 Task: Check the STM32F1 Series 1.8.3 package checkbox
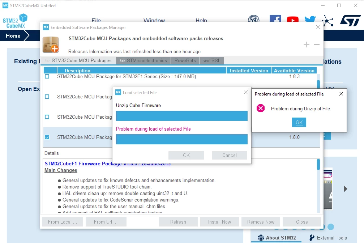(x=47, y=76)
